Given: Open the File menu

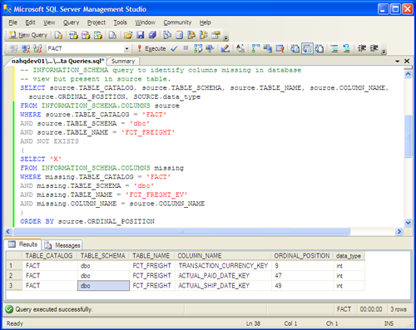Looking at the screenshot, I should click(x=12, y=22).
